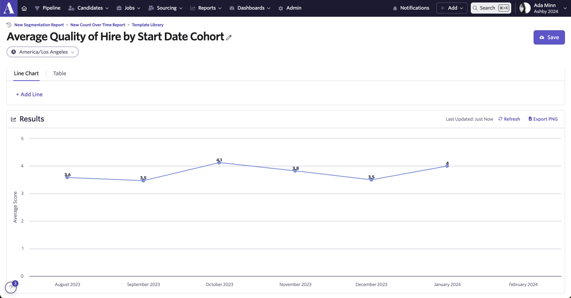Click the Ashby logo icon
The height and width of the screenshot is (298, 571).
coord(9,8)
